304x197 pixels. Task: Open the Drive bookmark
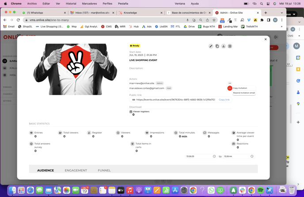click(189, 26)
